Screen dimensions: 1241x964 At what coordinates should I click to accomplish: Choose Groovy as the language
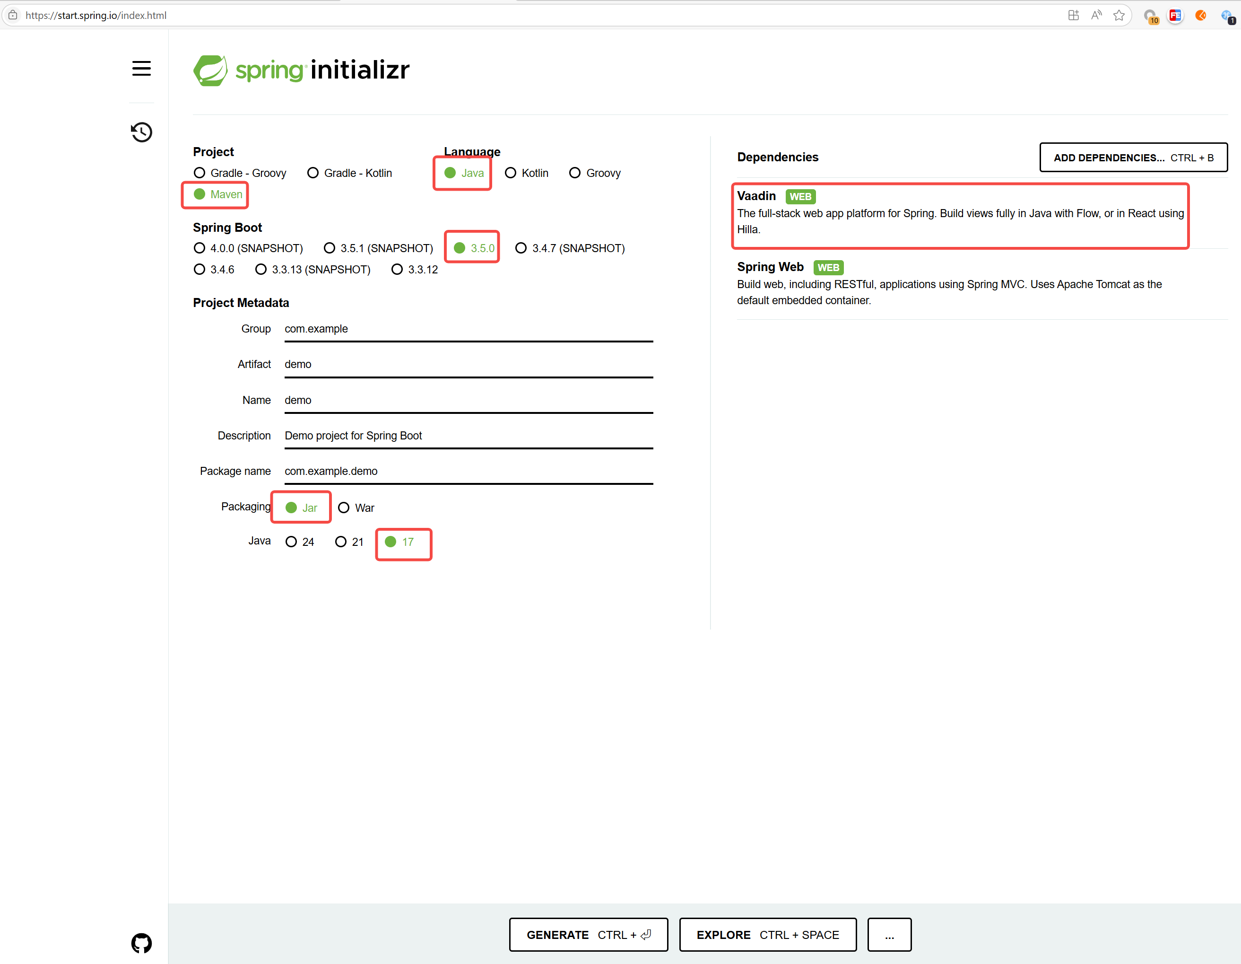tap(594, 173)
